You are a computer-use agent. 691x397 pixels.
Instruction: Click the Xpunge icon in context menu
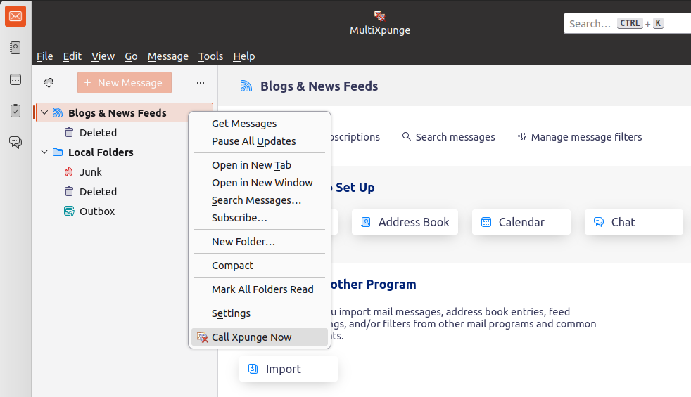tap(202, 337)
